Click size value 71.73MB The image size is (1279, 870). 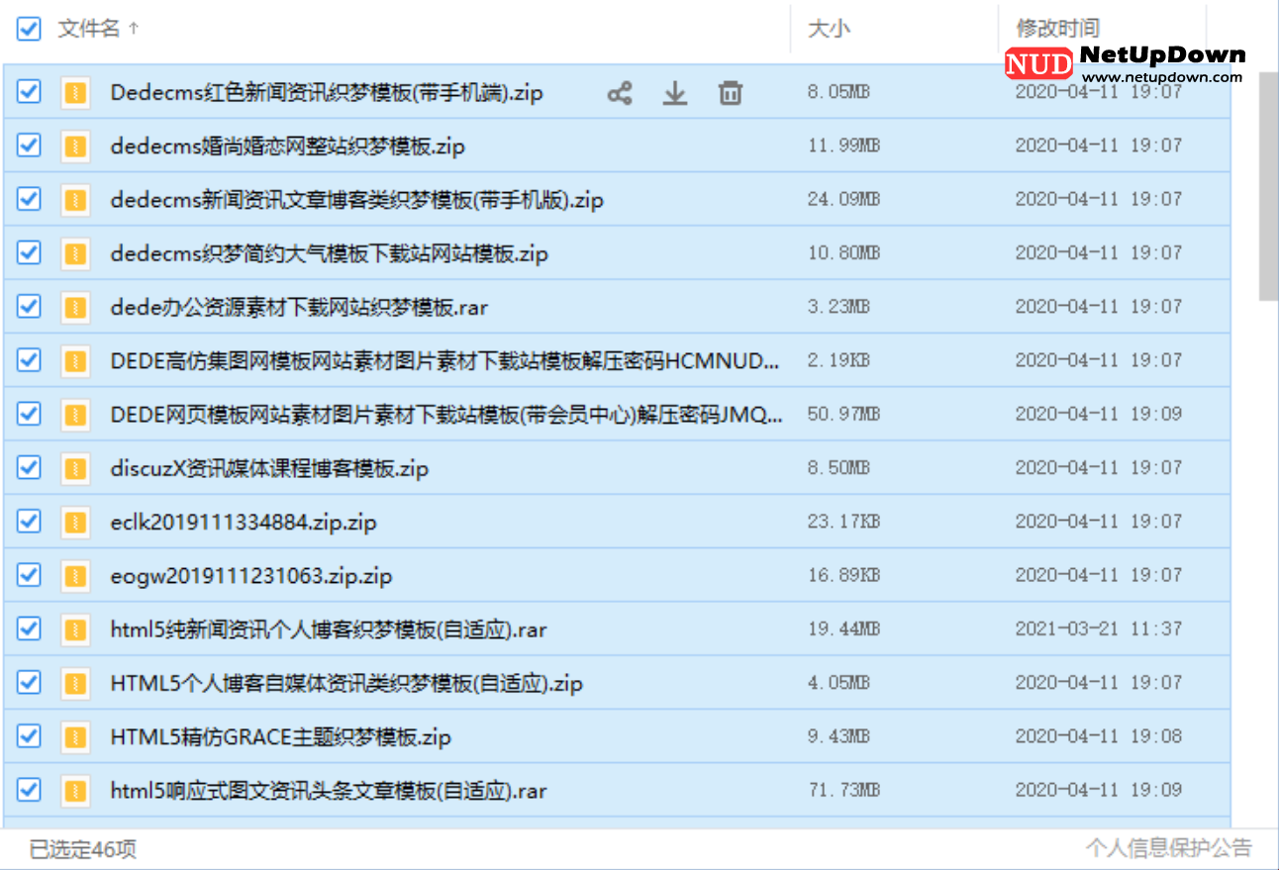click(843, 790)
